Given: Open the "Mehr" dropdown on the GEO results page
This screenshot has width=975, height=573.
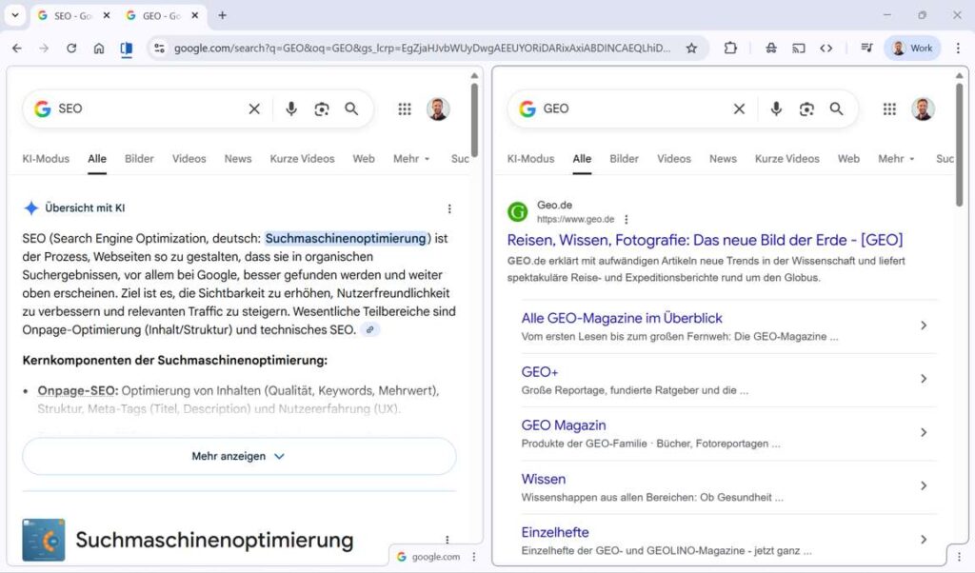Looking at the screenshot, I should (894, 159).
